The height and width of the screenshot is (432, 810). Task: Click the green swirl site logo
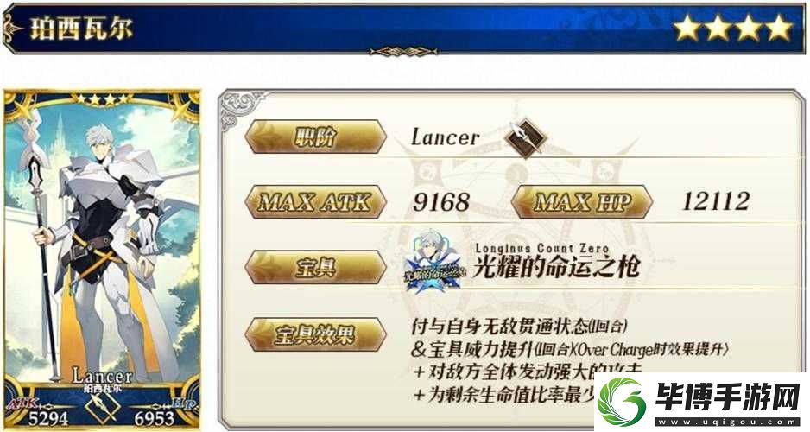point(622,402)
